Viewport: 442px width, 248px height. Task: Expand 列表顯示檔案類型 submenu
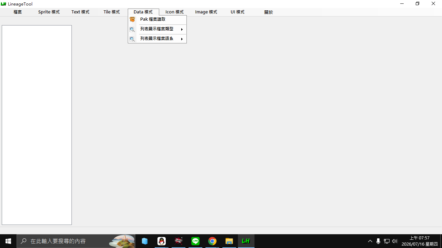click(157, 29)
